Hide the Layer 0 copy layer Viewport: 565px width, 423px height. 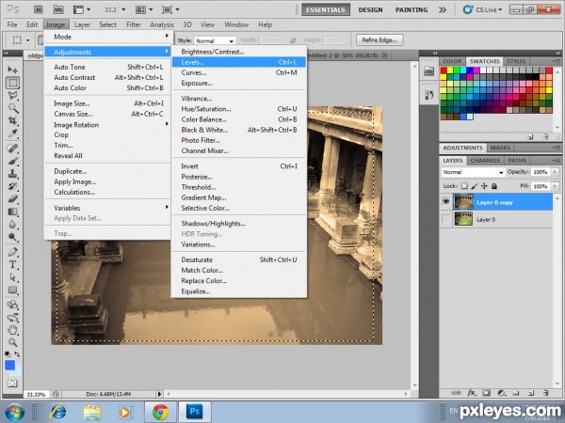(x=446, y=202)
